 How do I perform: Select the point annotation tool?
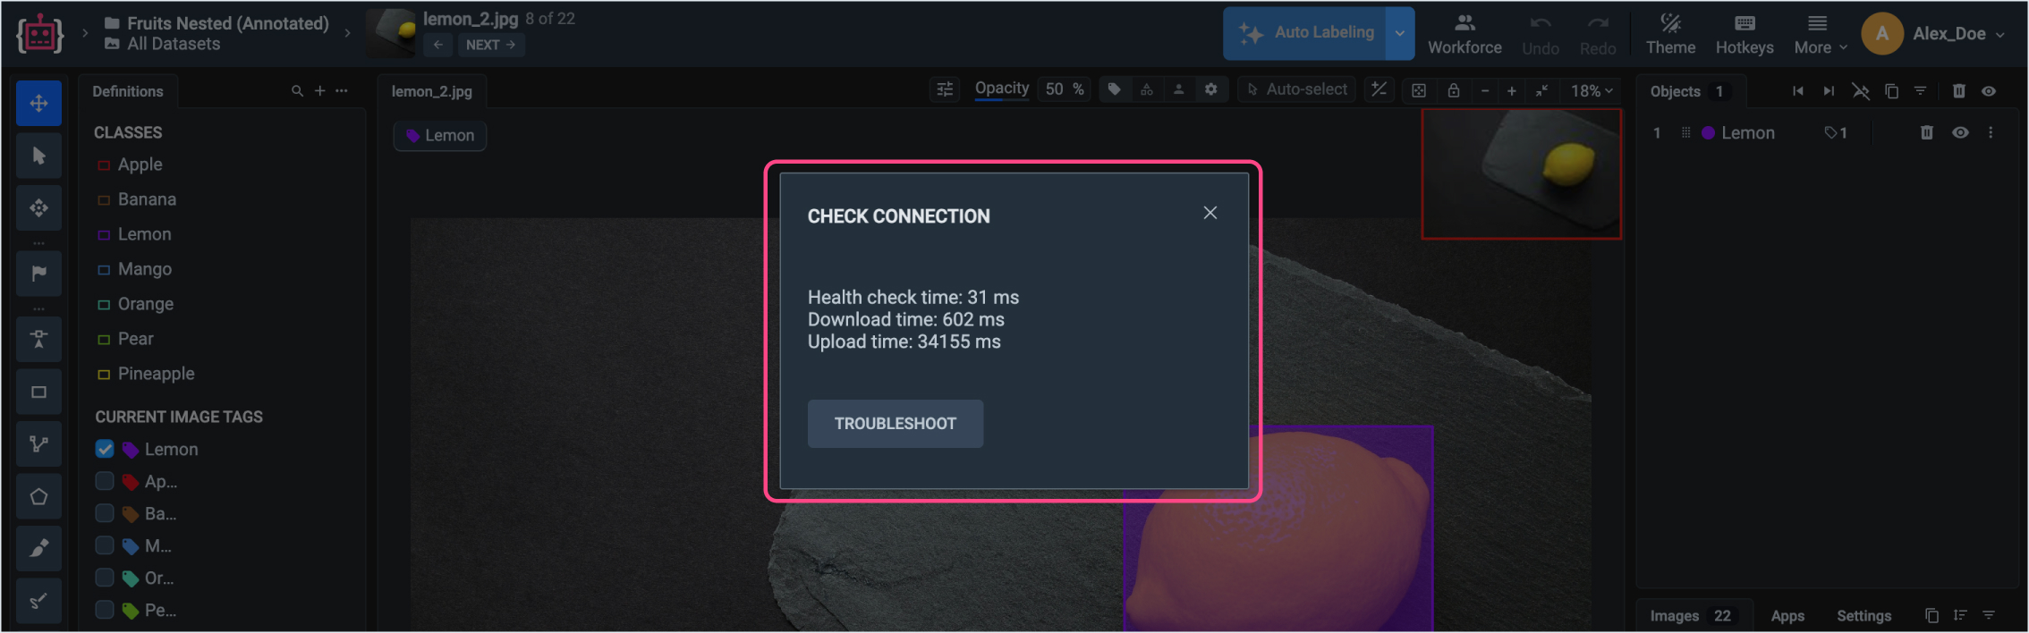coord(38,339)
